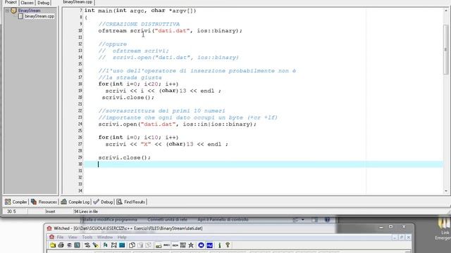Open the Compile Log bottom tab
The width and height of the screenshot is (451, 253).
tap(75, 202)
